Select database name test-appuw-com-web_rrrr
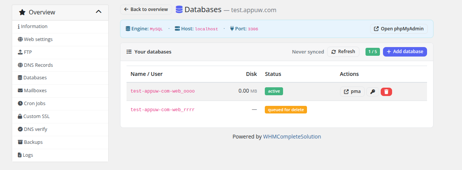This screenshot has height=170, width=462. (163, 110)
